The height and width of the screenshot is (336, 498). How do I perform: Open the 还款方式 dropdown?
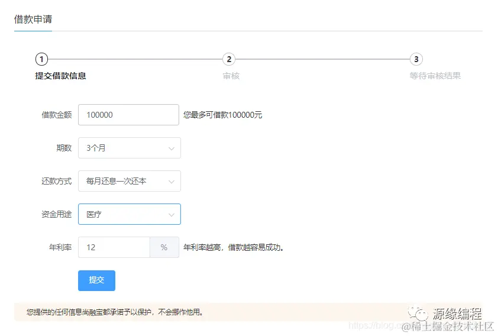[130, 181]
